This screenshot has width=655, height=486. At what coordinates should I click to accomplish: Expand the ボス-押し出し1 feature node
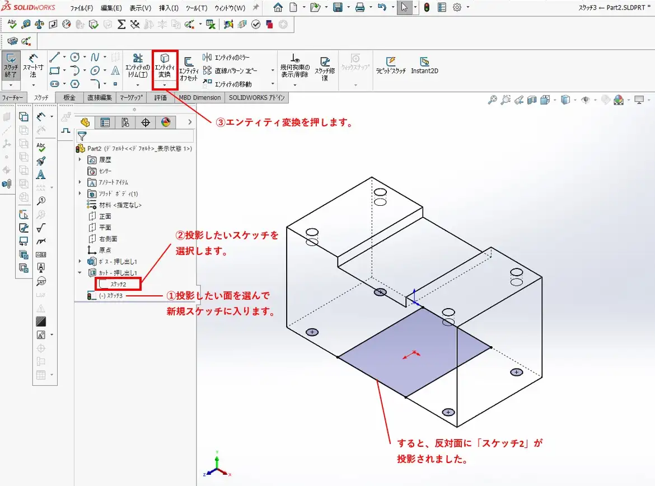pos(80,262)
